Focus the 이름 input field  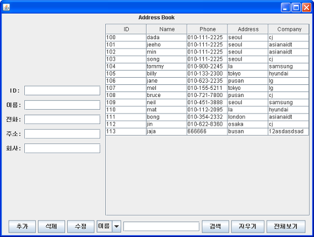click(x=62, y=105)
